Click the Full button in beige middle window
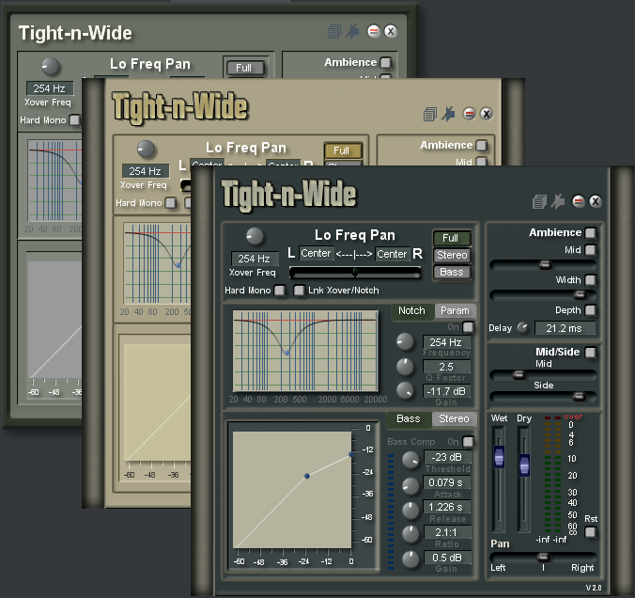The height and width of the screenshot is (598, 635). (x=343, y=150)
